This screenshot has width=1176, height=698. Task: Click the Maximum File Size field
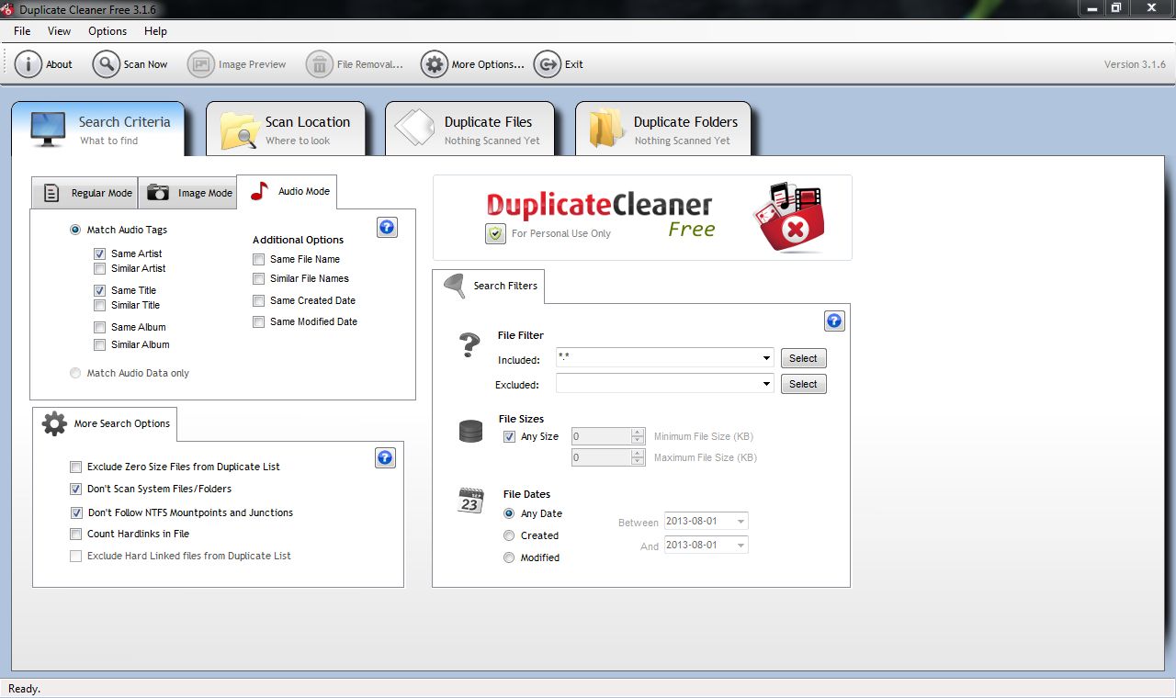(608, 457)
